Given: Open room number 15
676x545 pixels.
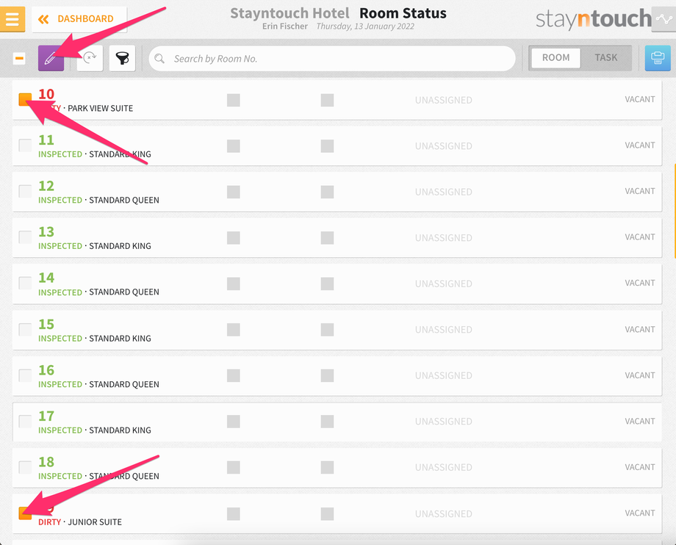Looking at the screenshot, I should coord(46,325).
